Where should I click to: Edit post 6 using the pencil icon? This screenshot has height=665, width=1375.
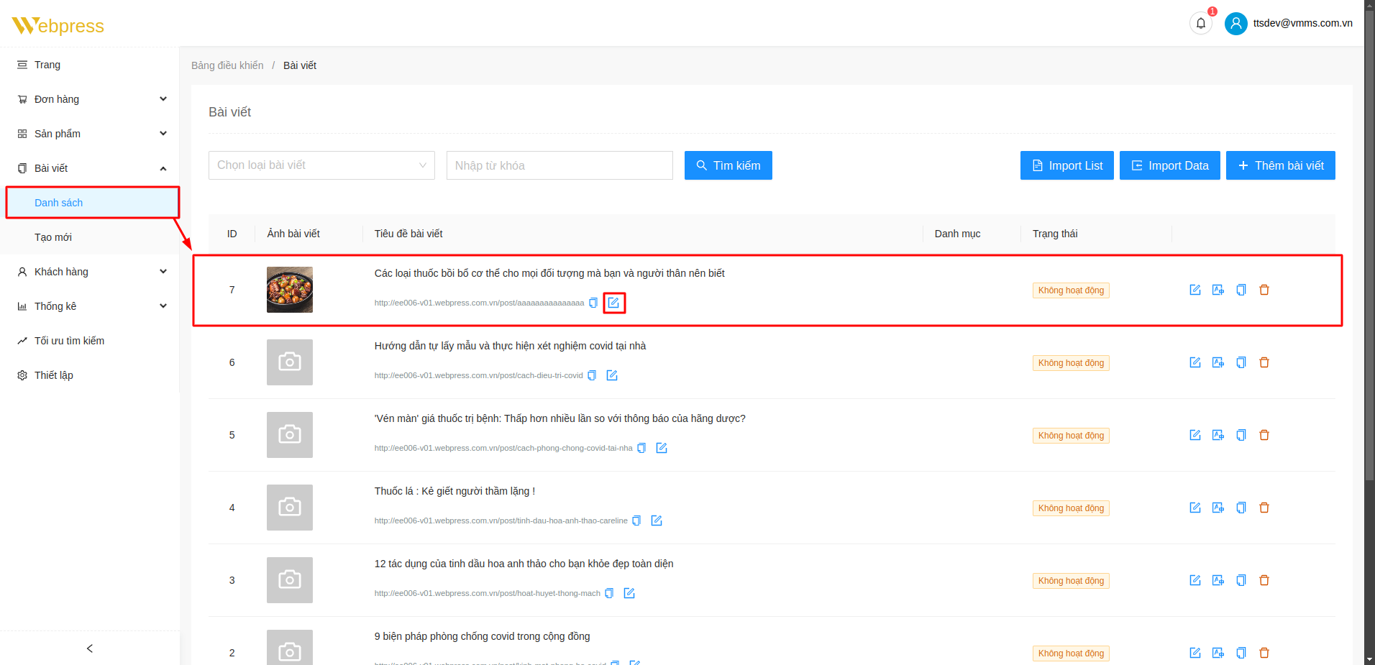tap(1194, 362)
